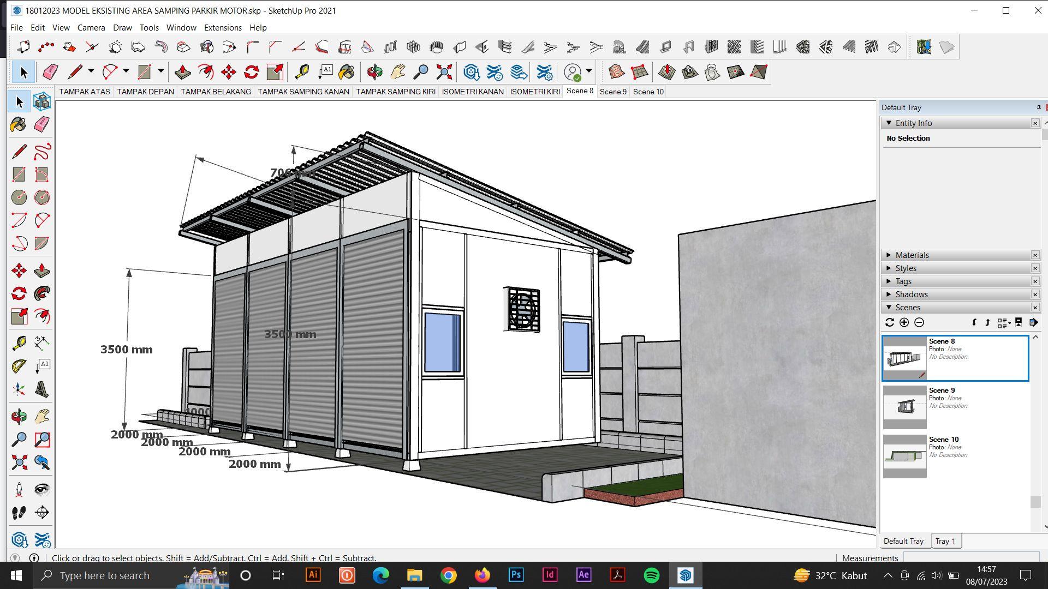Select the Tape Measure tool in left toolbar
The height and width of the screenshot is (589, 1048).
pos(19,343)
